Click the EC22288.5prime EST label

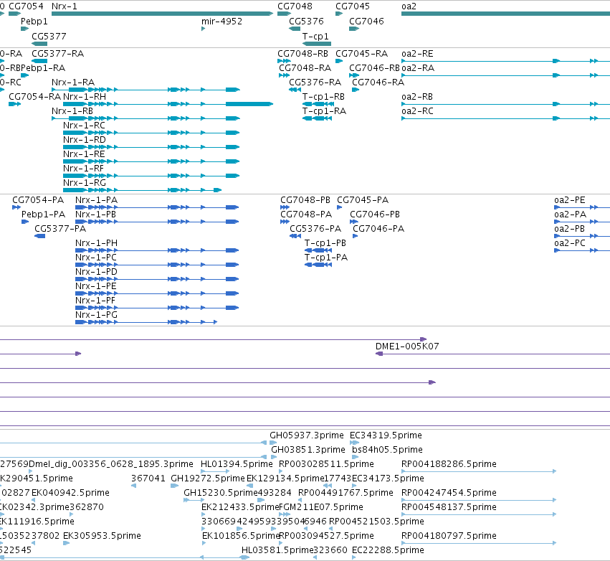click(x=389, y=550)
